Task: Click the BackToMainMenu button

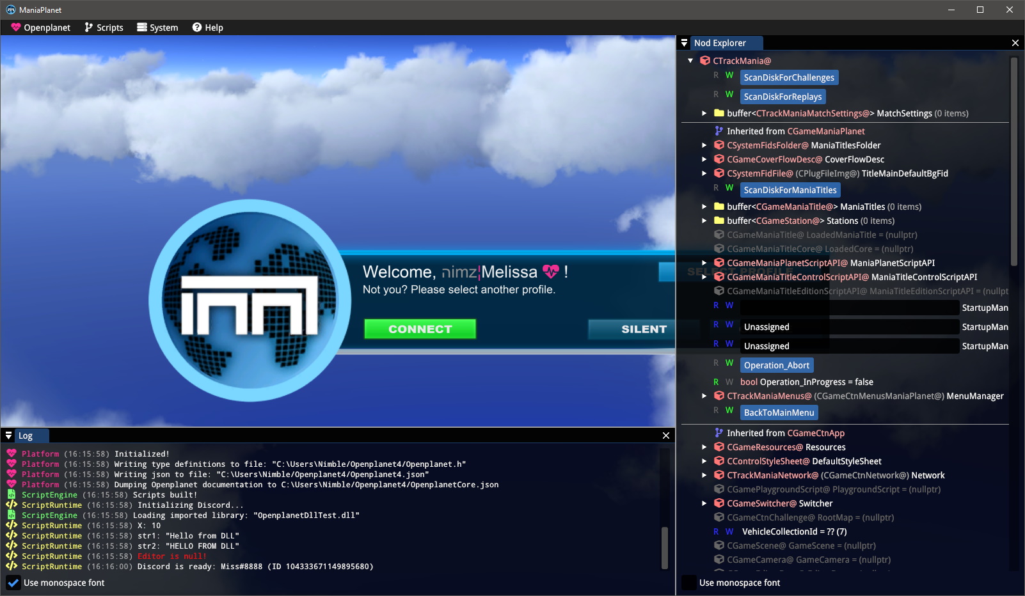Action: coord(779,412)
